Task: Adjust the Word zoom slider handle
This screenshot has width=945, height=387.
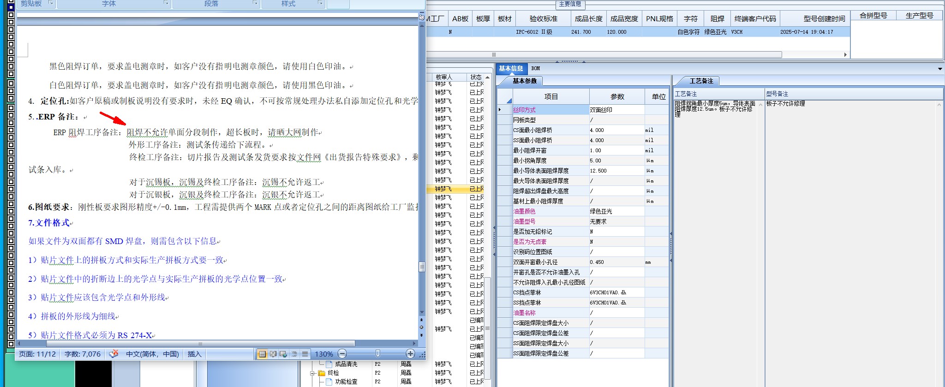Action: 378,354
